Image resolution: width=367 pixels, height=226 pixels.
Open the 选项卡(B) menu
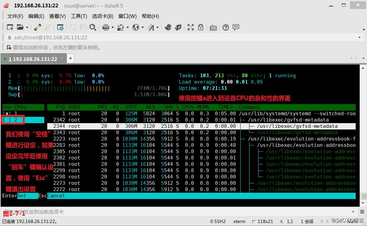coord(102,16)
